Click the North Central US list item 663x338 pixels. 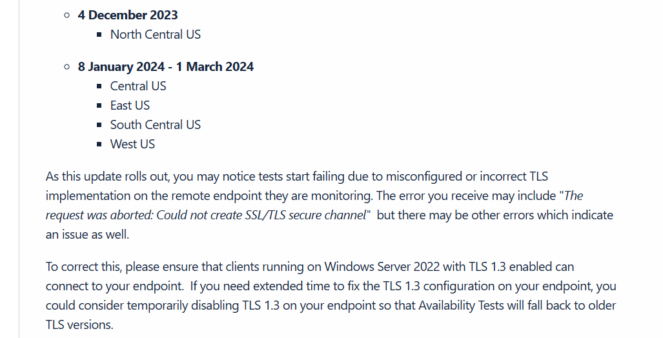[x=156, y=35]
